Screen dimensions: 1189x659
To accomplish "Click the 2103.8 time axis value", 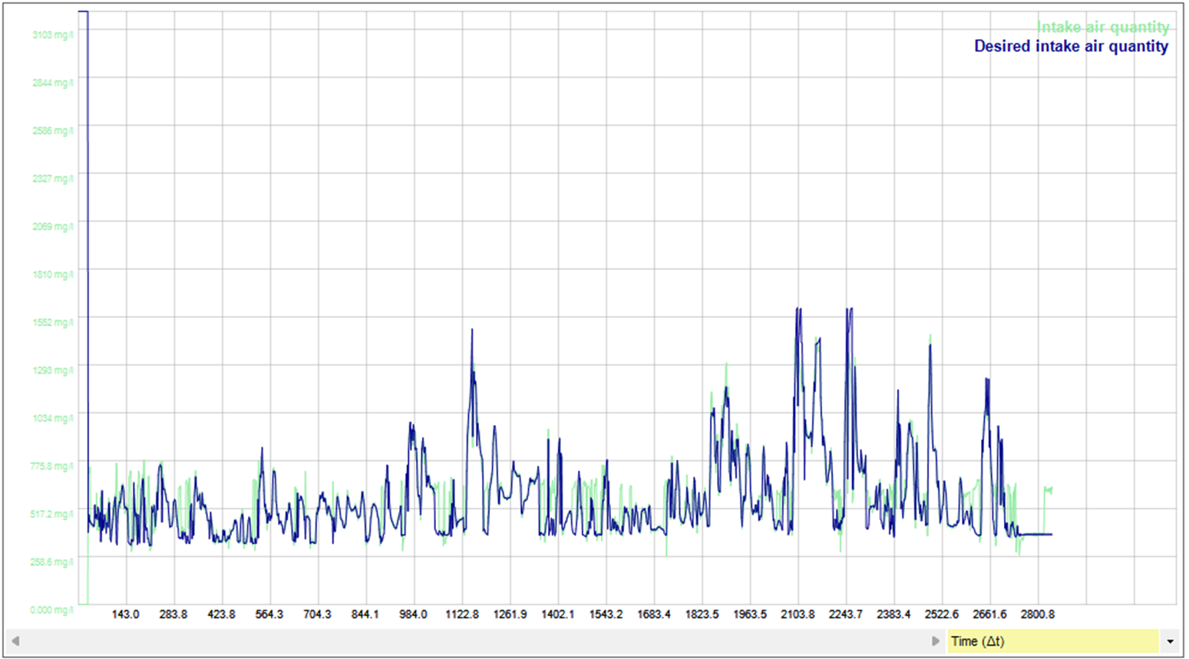I will [798, 615].
